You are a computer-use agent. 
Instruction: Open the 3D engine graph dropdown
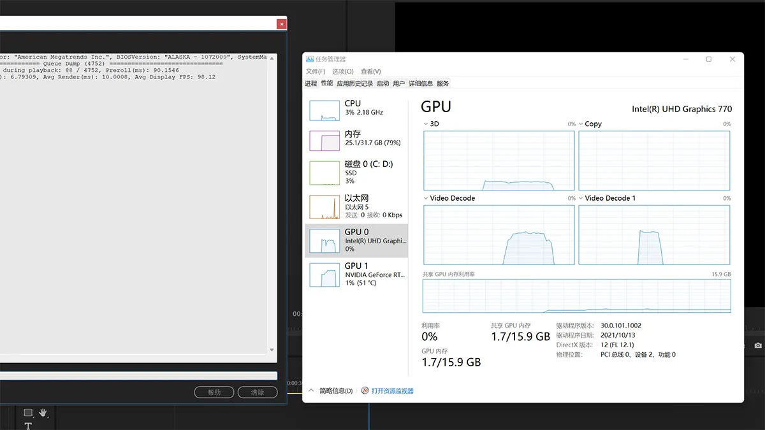pyautogui.click(x=426, y=124)
